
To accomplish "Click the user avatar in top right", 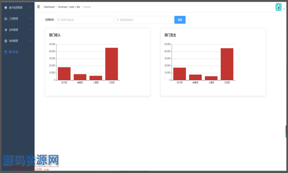I will point(278,7).
